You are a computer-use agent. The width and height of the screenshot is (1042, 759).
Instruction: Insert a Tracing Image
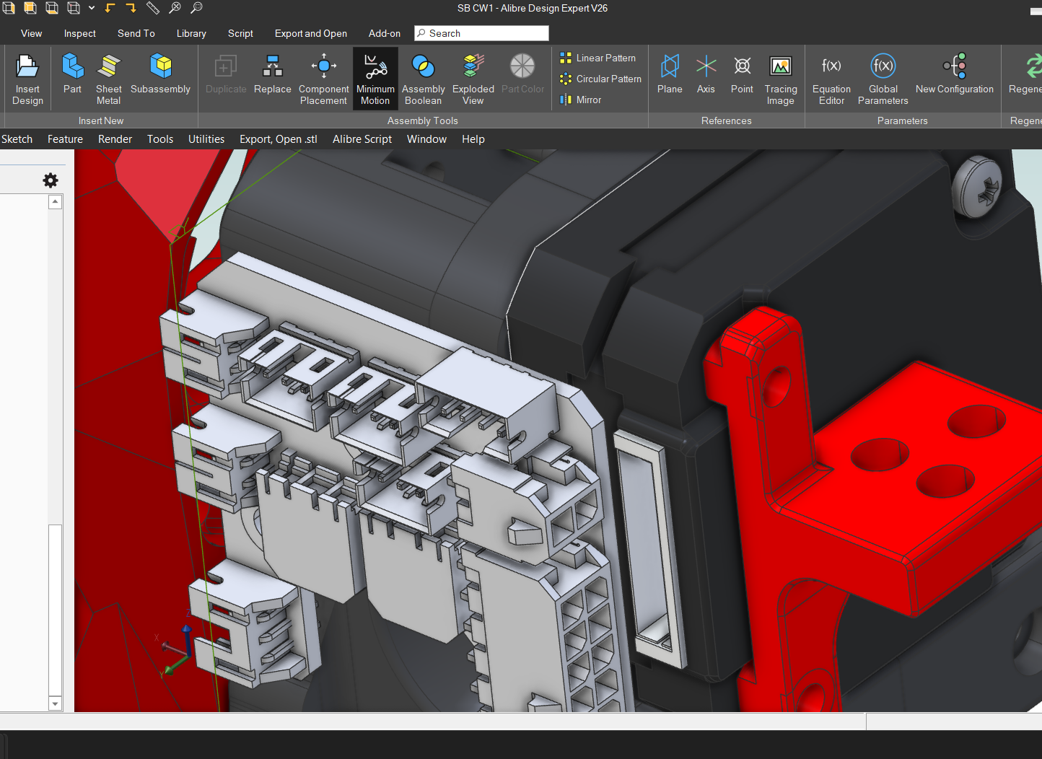[x=781, y=79]
